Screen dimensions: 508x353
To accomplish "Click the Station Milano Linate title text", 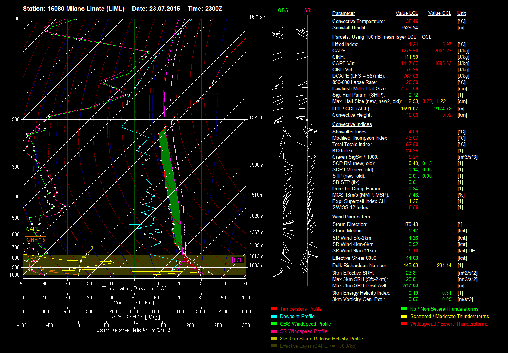I will (x=74, y=9).
